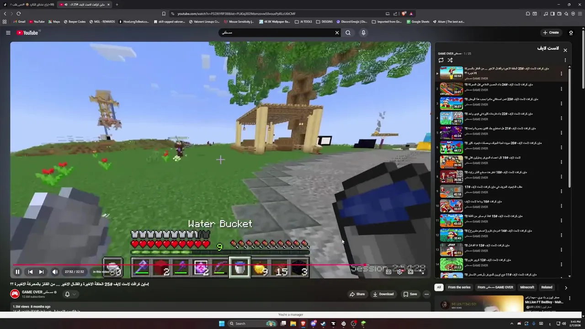Reload the page in browser toolbar
Screen dimensions: 585x329
pos(18,14)
